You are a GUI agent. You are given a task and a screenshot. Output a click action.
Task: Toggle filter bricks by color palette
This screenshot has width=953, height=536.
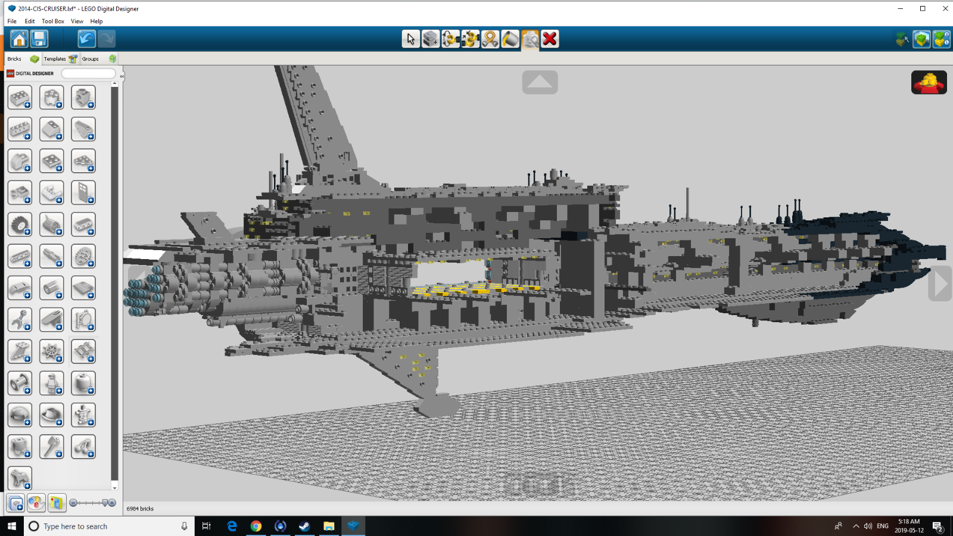pyautogui.click(x=36, y=503)
